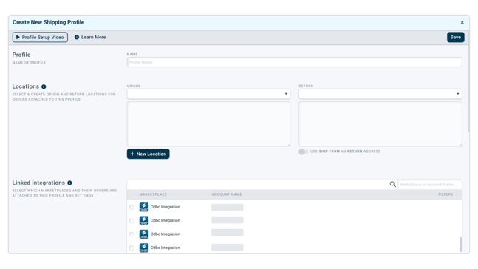
Task: Click the first Odbc Integration marketplace icon
Action: [x=144, y=207]
